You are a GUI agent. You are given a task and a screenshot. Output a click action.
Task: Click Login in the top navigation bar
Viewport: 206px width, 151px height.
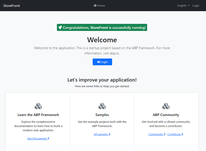196,6
